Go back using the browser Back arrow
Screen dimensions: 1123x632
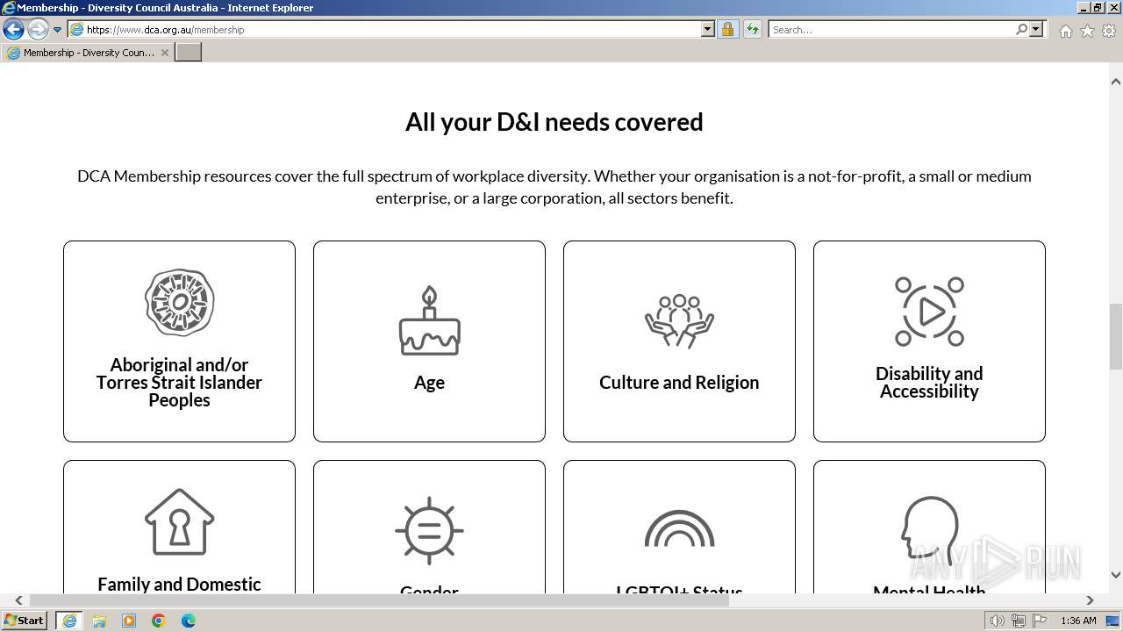[x=13, y=29]
